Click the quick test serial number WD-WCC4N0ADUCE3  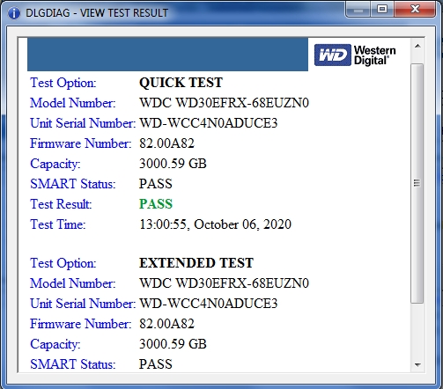(x=208, y=123)
